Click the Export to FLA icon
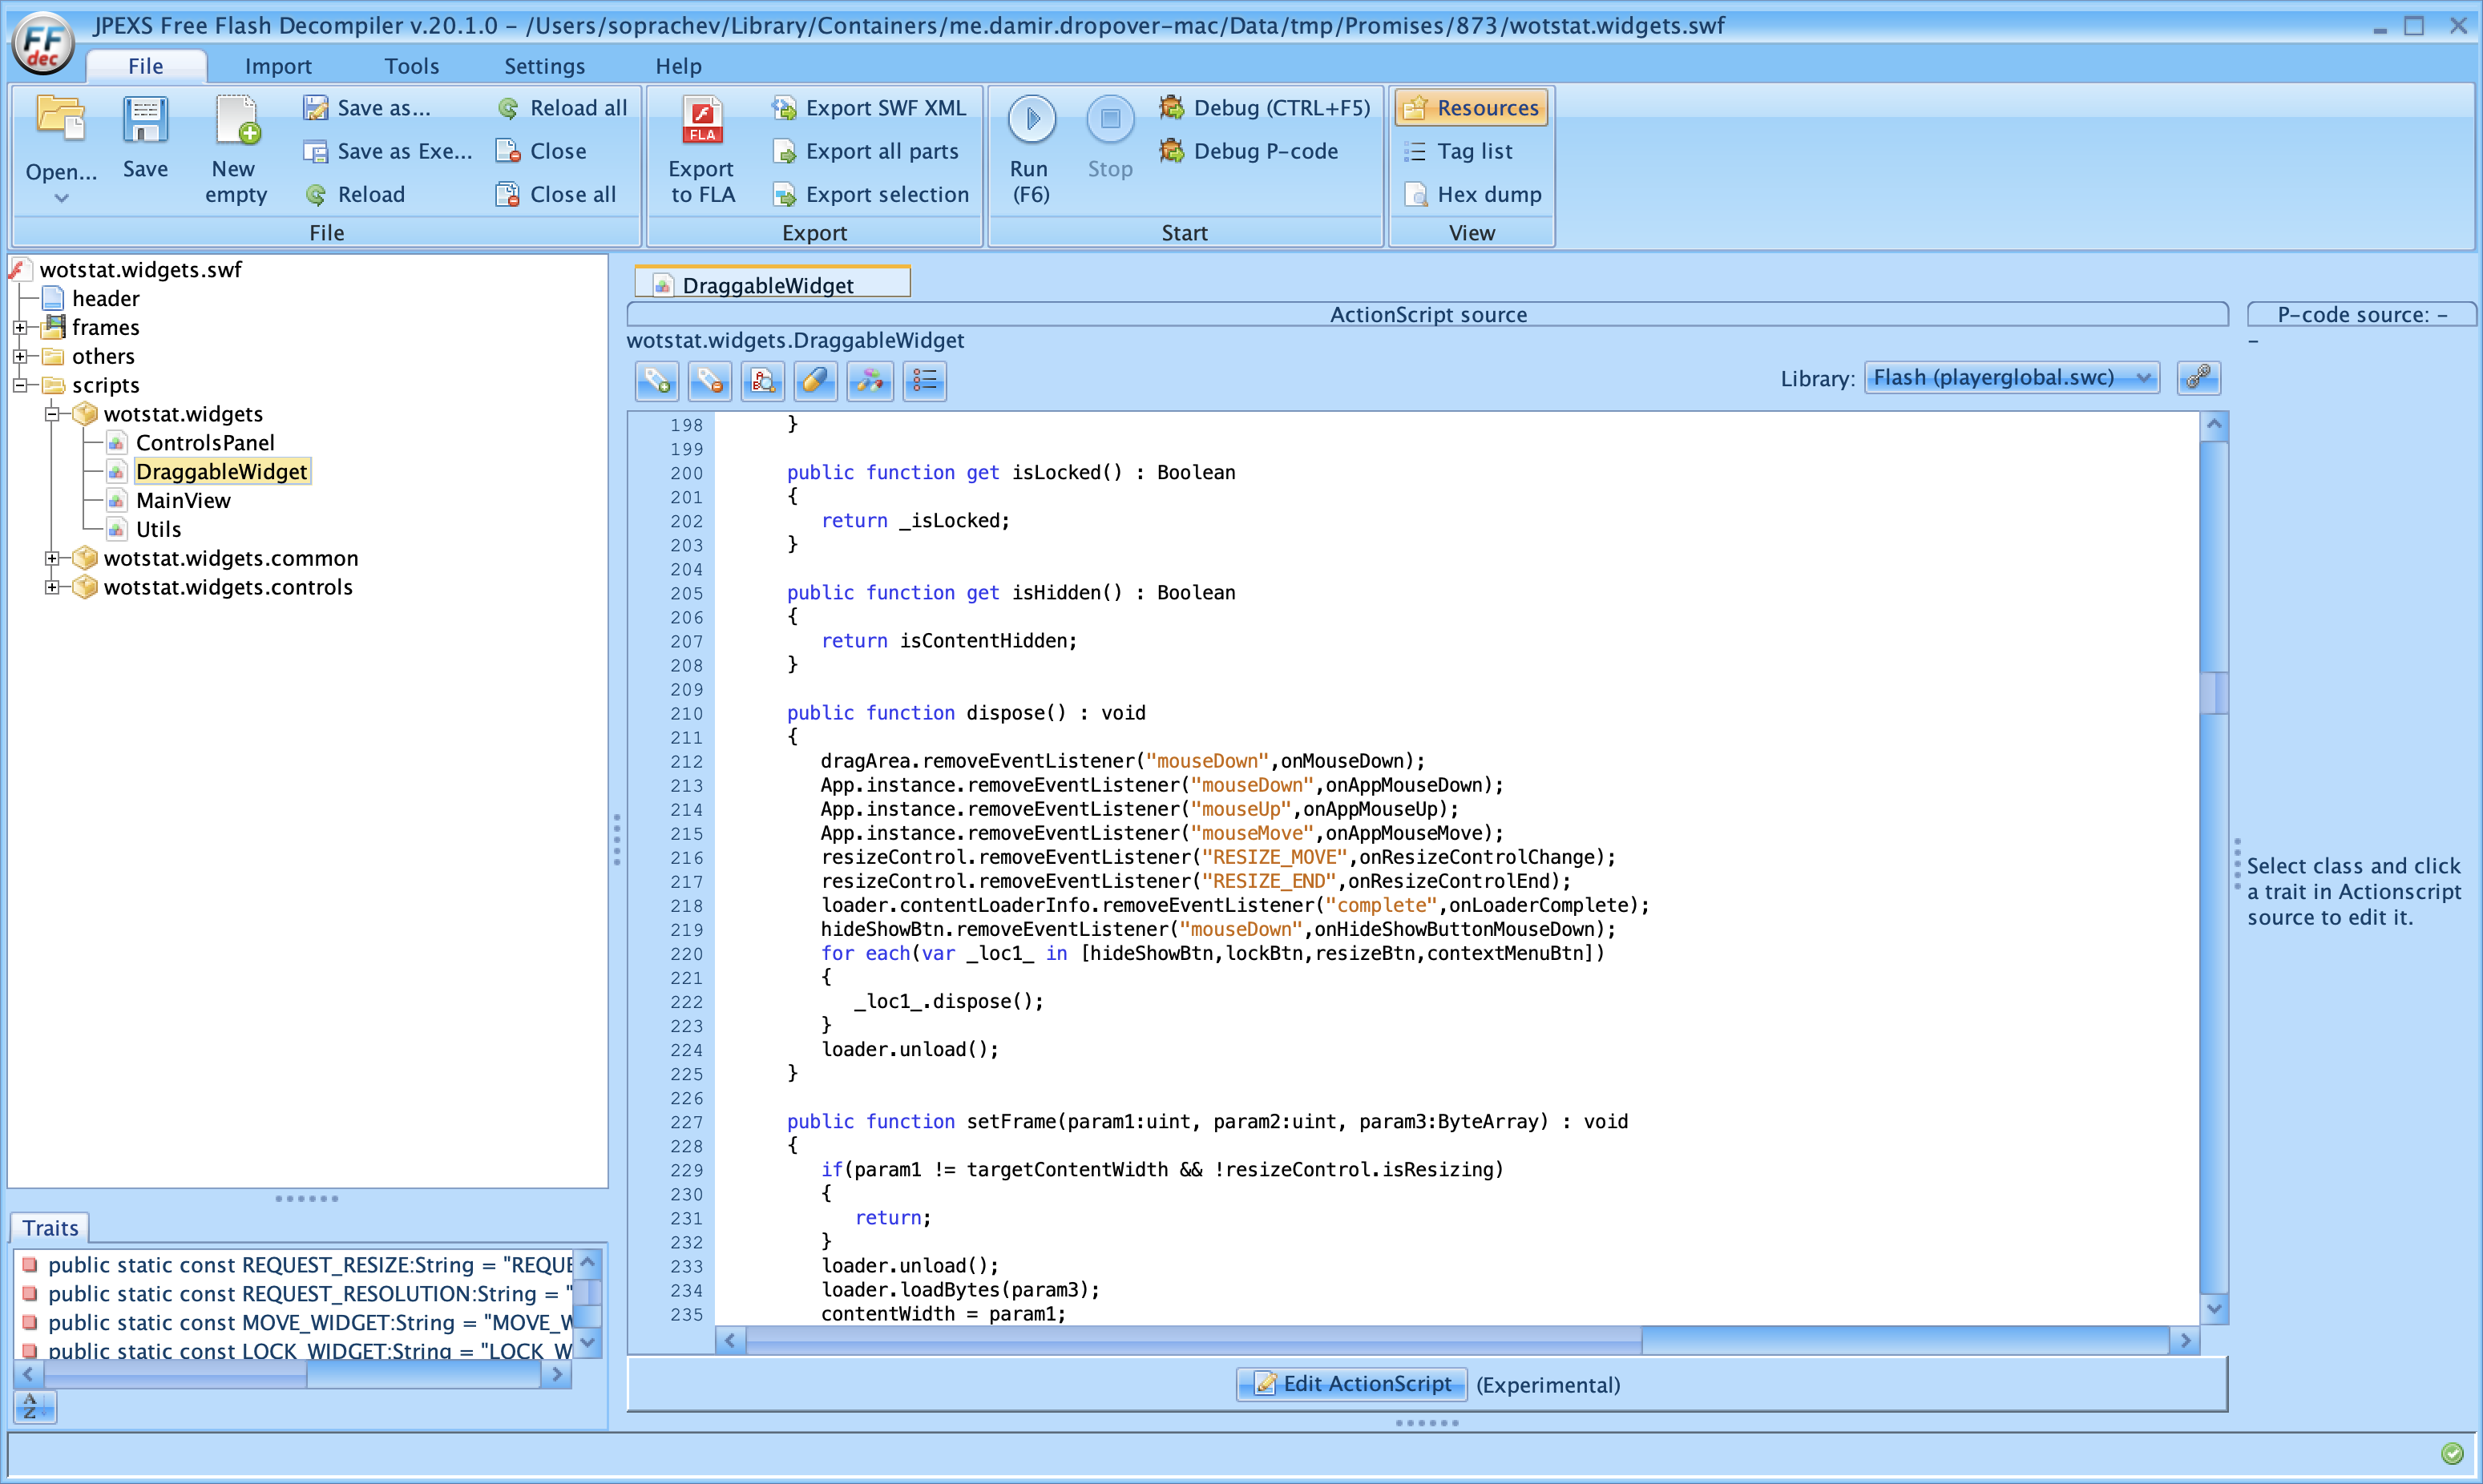This screenshot has width=2483, height=1484. pyautogui.click(x=702, y=121)
